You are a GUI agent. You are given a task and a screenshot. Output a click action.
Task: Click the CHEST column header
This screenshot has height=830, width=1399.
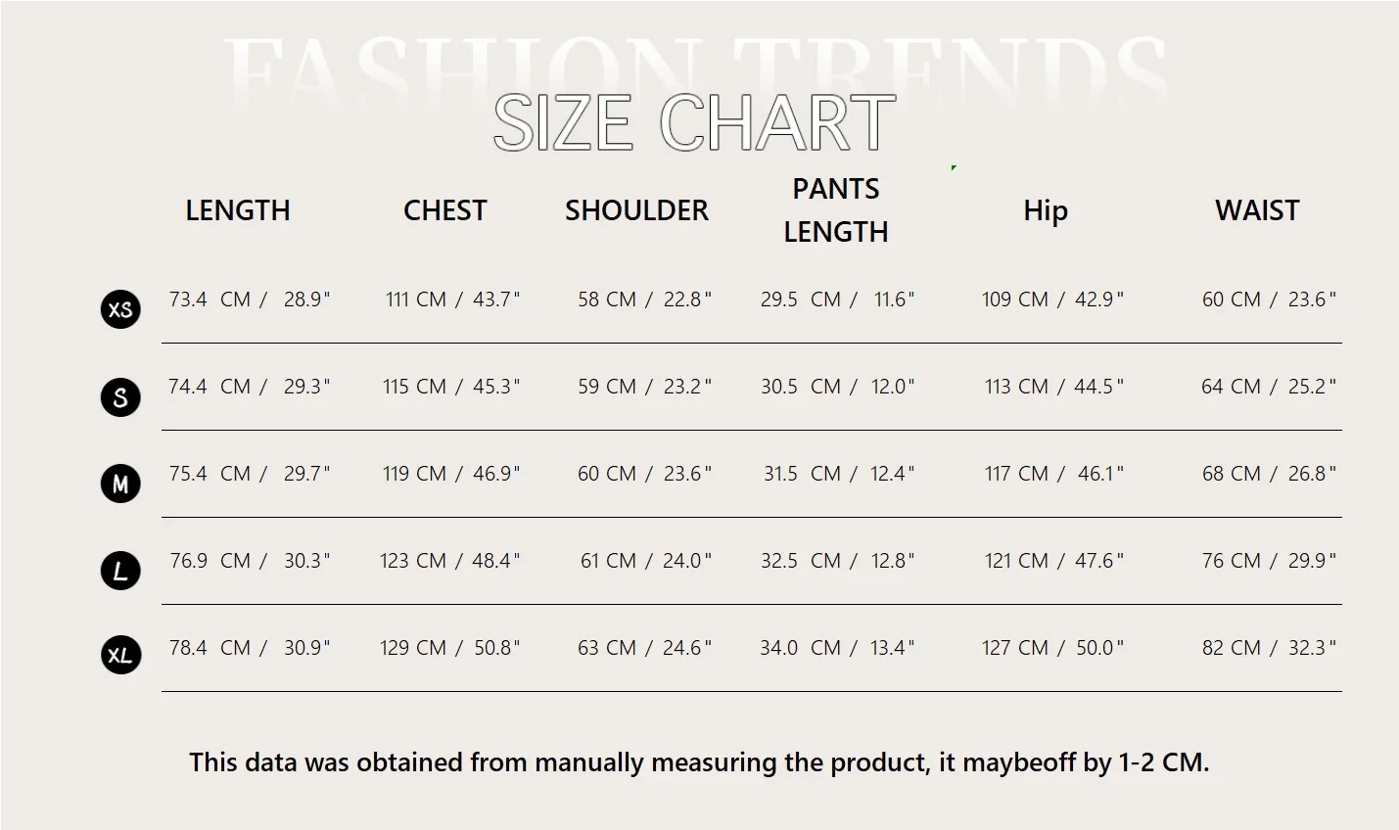click(x=444, y=210)
